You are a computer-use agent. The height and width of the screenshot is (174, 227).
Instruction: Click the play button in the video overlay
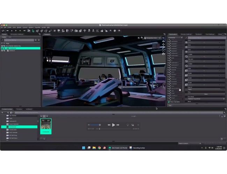point(113,125)
